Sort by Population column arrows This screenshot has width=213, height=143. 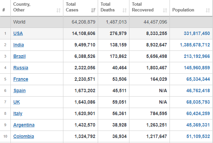pos(208,10)
